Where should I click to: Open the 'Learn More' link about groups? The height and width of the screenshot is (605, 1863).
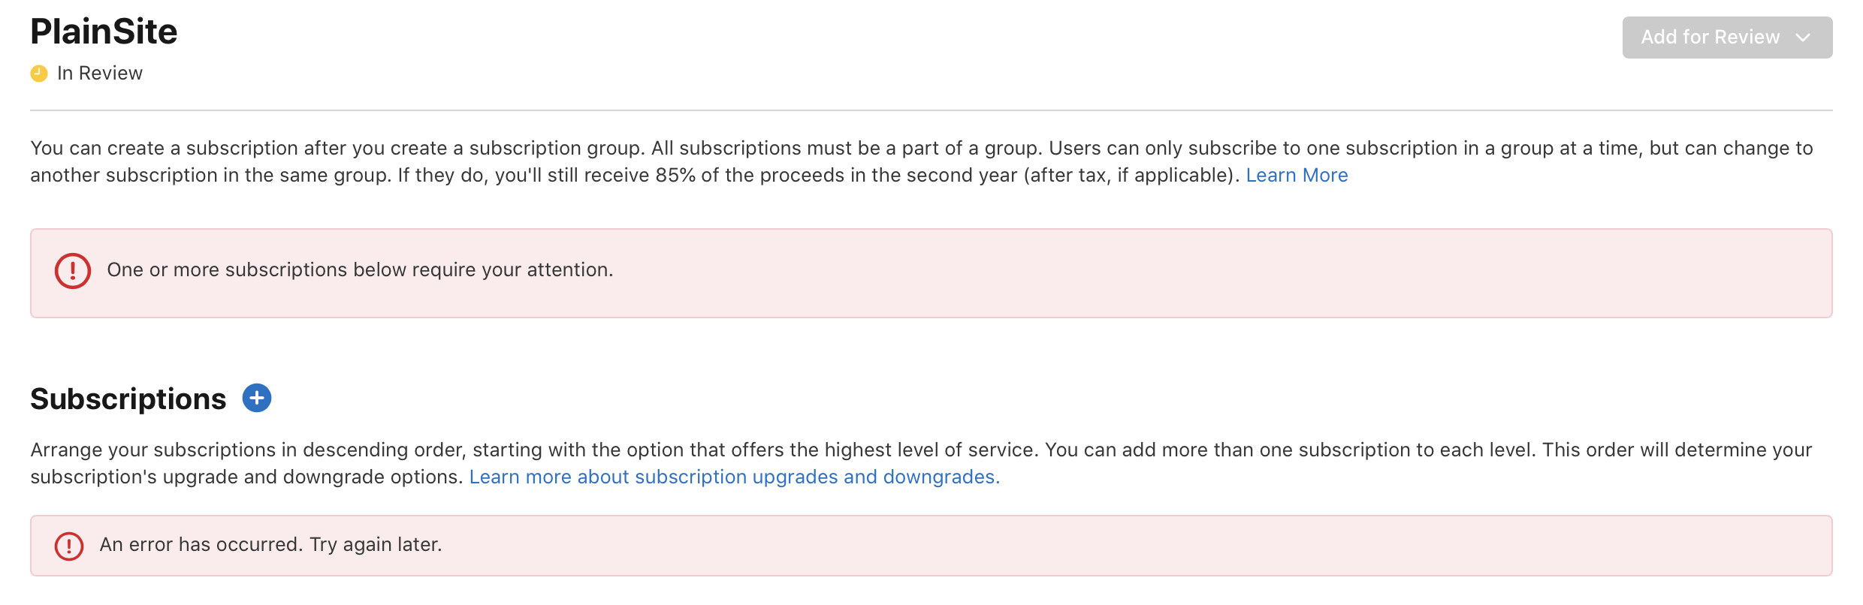(1297, 175)
